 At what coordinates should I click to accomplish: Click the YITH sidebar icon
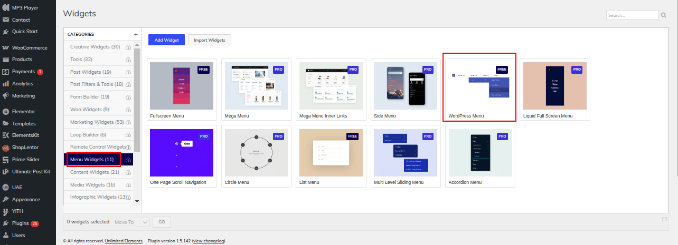click(6, 211)
